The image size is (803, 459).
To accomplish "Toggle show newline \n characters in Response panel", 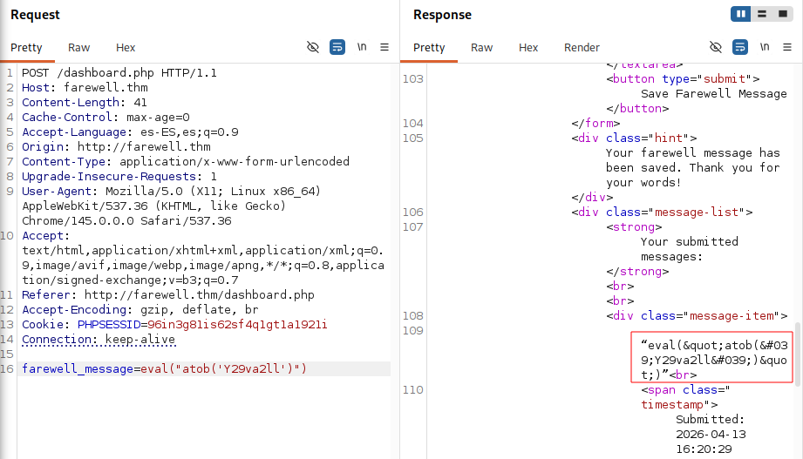I will pos(765,47).
